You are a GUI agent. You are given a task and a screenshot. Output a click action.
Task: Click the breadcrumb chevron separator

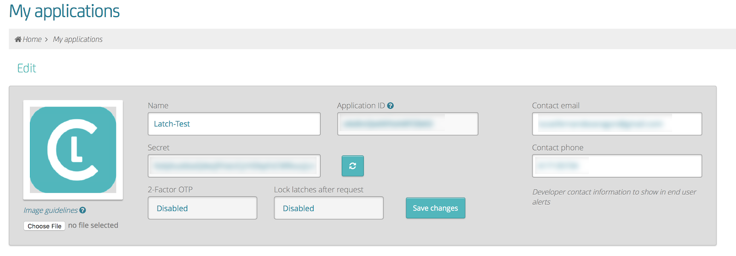(46, 40)
